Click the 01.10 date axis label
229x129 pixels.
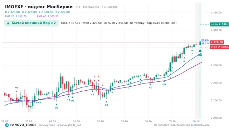(53, 121)
